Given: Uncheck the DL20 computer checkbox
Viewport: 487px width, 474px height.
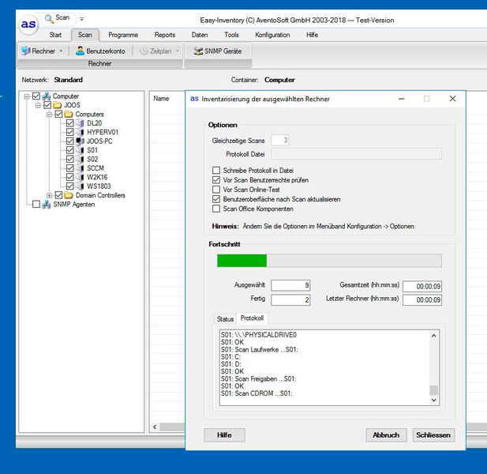Looking at the screenshot, I should (70, 123).
